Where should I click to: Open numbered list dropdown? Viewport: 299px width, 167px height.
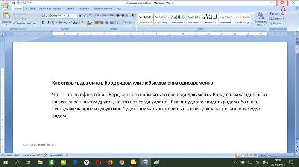click(x=107, y=16)
